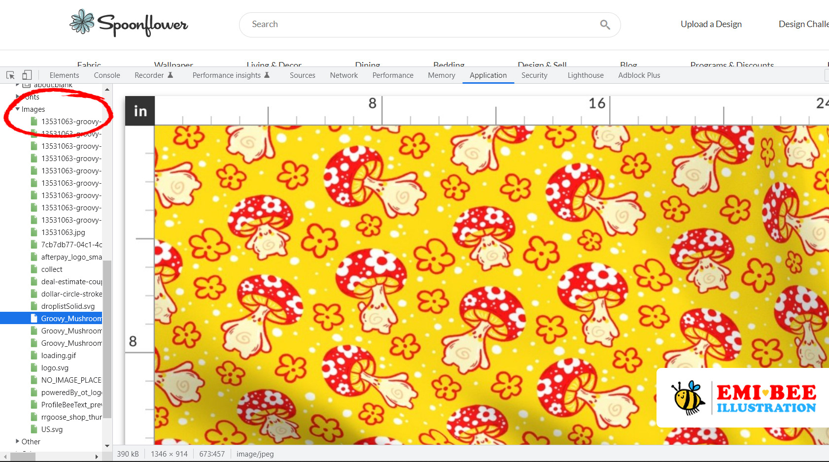This screenshot has width=829, height=462.
Task: Select the ProfileBeeText_preview resource
Action: pos(71,404)
